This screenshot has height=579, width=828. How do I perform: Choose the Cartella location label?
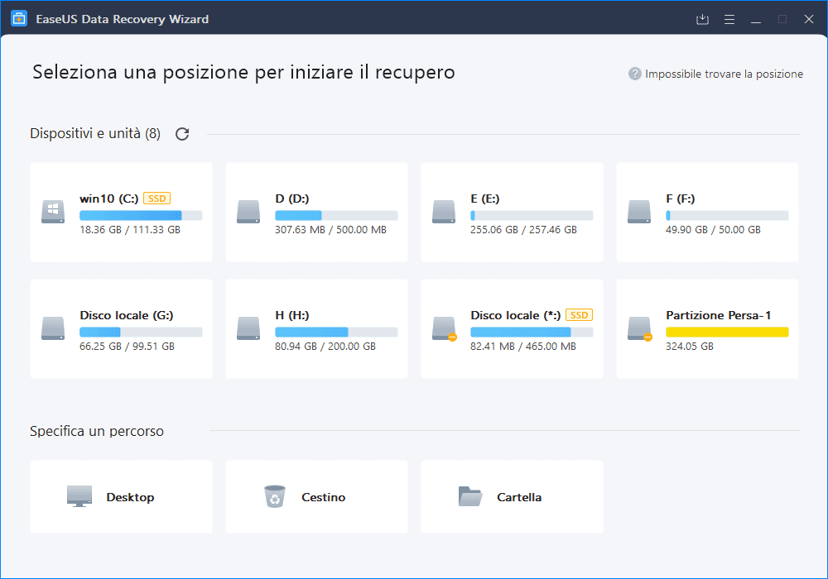point(519,497)
